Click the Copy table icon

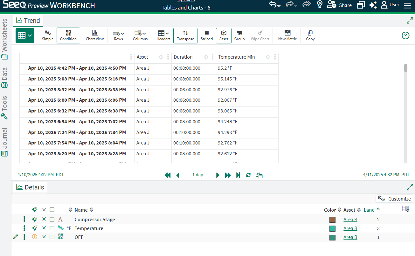pyautogui.click(x=310, y=35)
